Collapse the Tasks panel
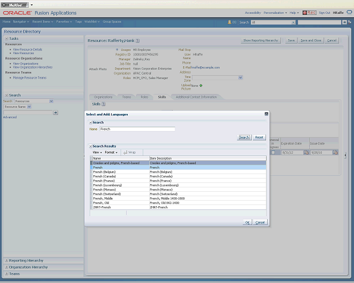The width and height of the screenshot is (354, 283). [7, 39]
